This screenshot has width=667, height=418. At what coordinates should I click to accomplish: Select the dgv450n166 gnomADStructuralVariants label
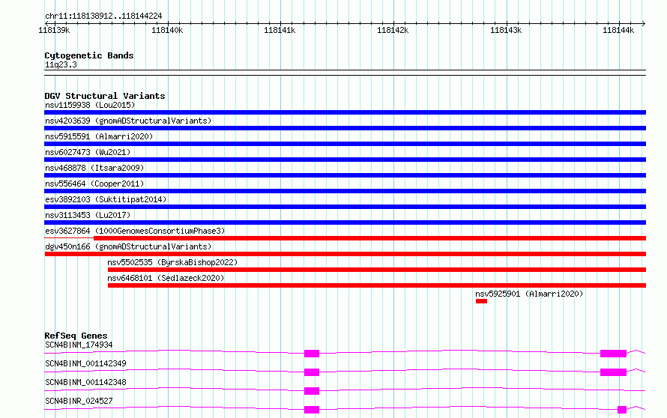(x=128, y=246)
